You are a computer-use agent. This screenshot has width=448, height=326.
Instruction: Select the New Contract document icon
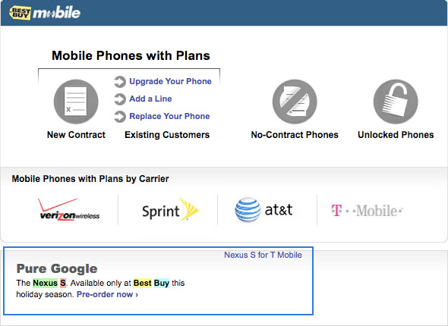pyautogui.click(x=76, y=102)
